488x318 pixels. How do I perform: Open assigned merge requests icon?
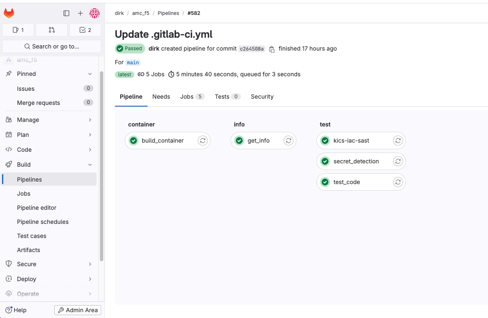[x=52, y=30]
